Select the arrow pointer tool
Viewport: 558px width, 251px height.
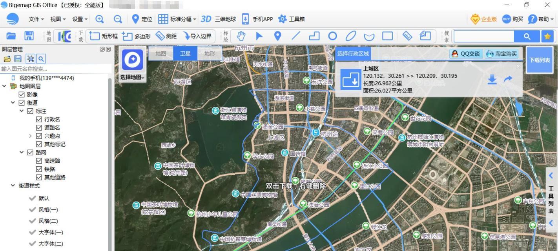[x=259, y=36]
